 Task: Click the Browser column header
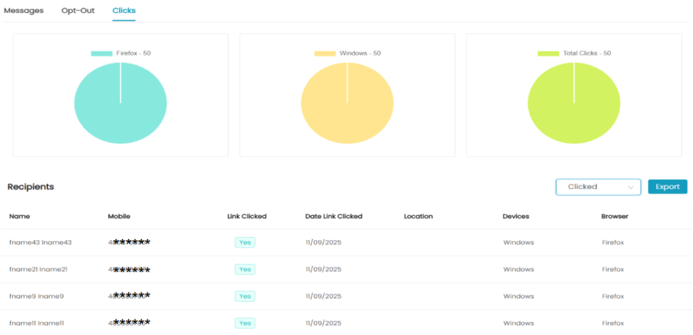[x=614, y=217]
